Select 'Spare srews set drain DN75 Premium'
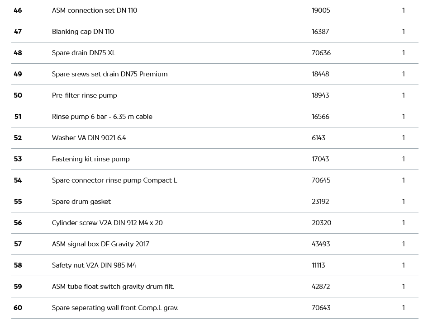The image size is (428, 320). pyautogui.click(x=110, y=74)
